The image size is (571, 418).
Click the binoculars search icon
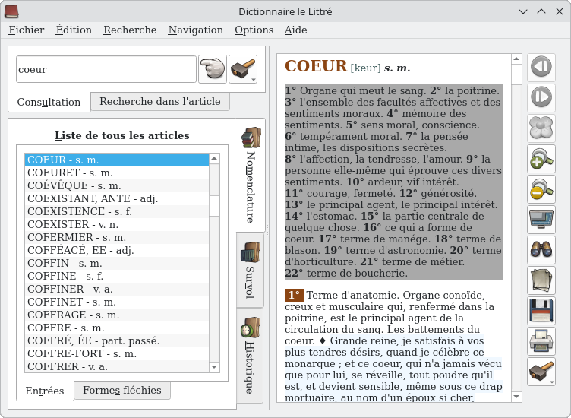[x=541, y=249]
